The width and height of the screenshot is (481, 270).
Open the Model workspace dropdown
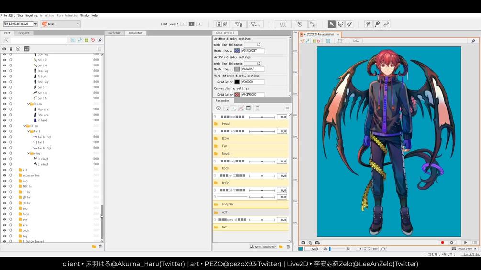point(60,24)
